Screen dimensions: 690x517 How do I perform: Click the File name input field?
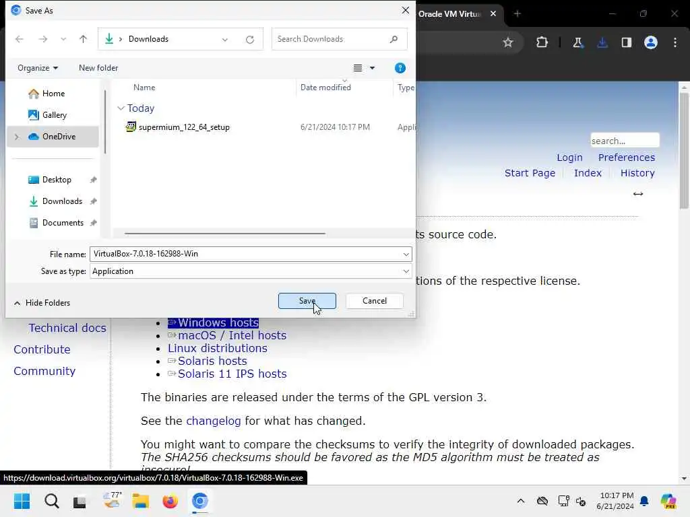(x=245, y=254)
